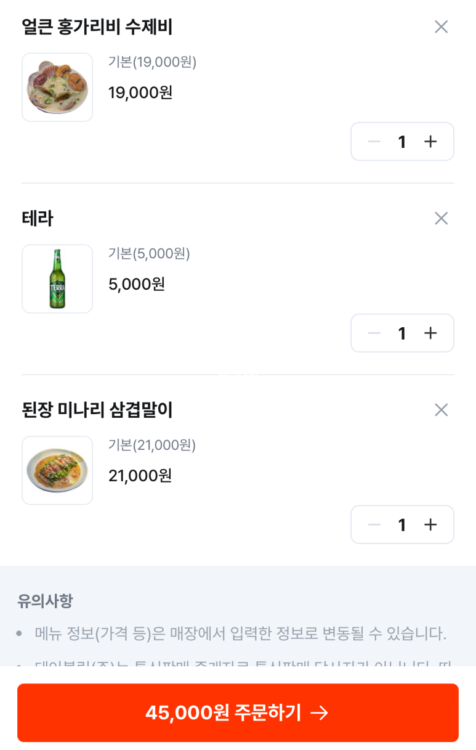Reduce 테라 quantity with minus icon
Viewport: 476px width, 750px height.
374,333
